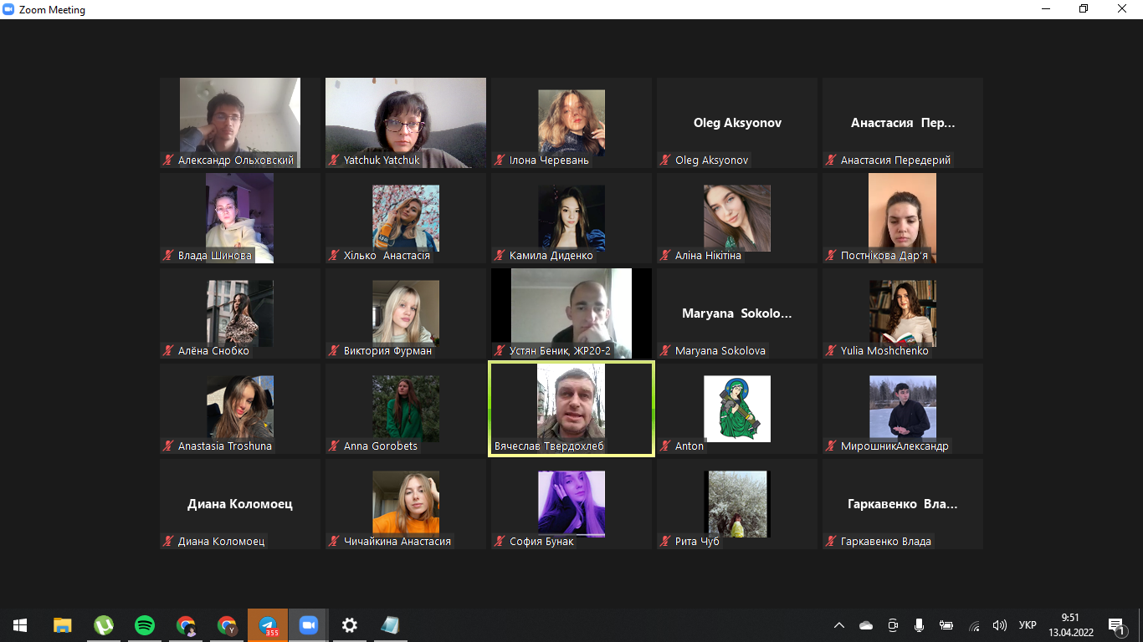Click muted mic icon beside Александр Ольховский
1143x642 pixels.
[x=168, y=160]
